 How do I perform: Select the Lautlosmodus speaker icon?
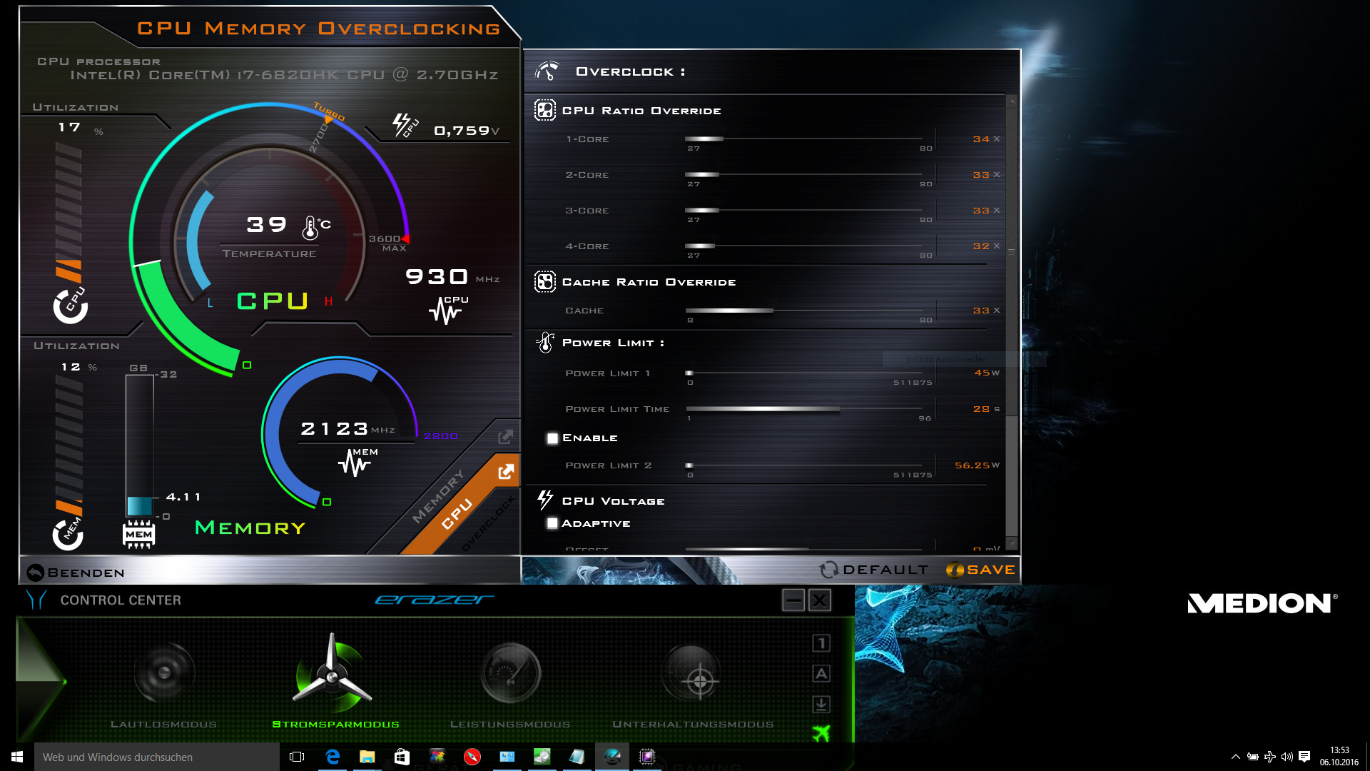pyautogui.click(x=164, y=673)
